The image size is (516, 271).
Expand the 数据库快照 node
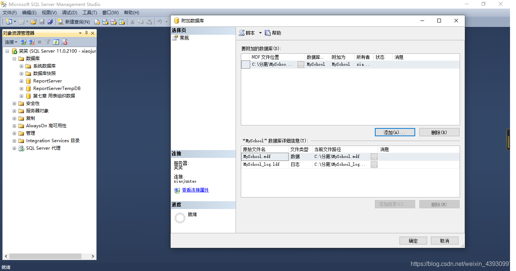point(21,74)
